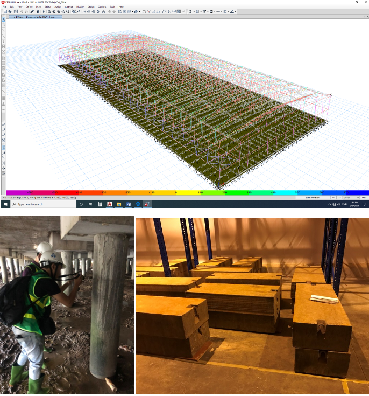Click the Start Animation button

point(313,198)
